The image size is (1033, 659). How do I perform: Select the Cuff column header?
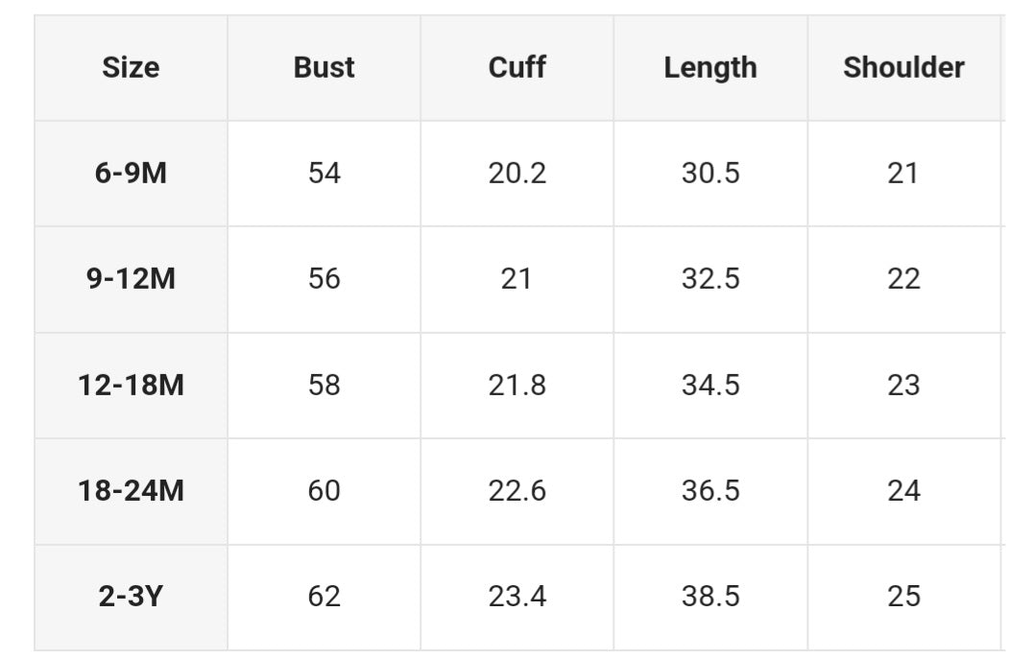(516, 68)
